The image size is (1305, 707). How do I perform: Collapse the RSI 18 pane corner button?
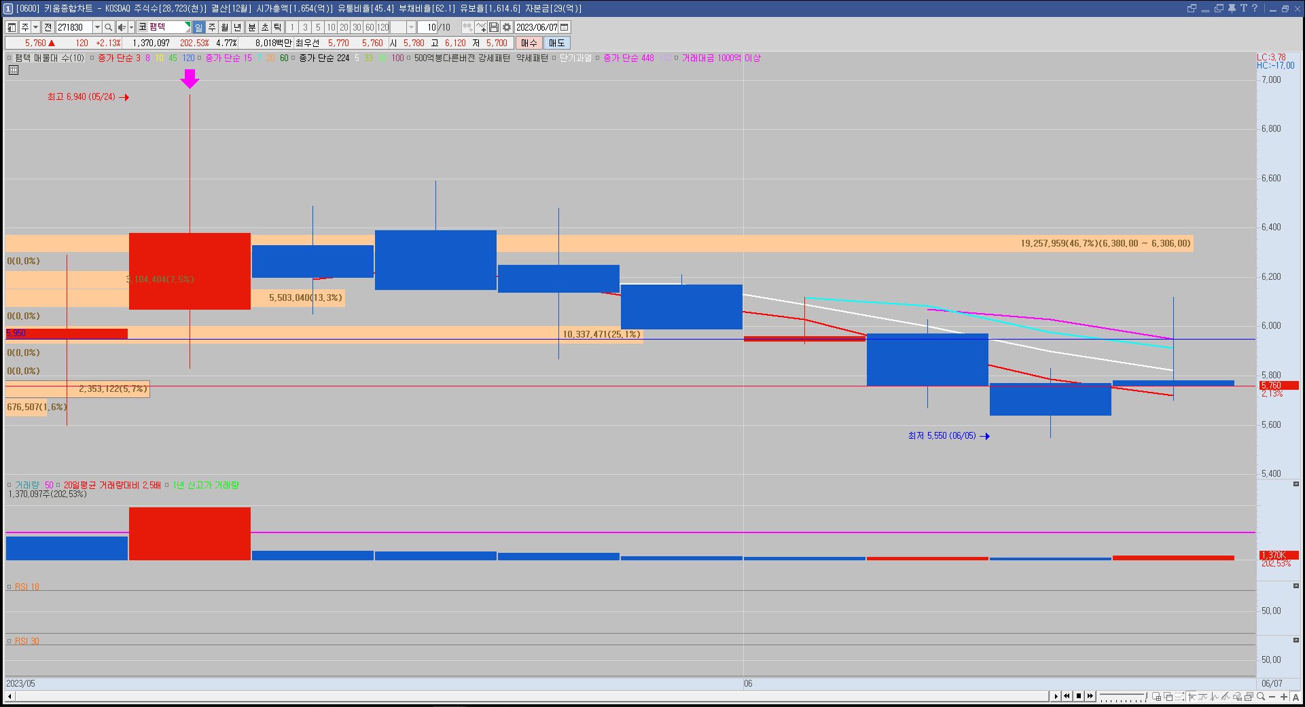pyautogui.click(x=1296, y=585)
